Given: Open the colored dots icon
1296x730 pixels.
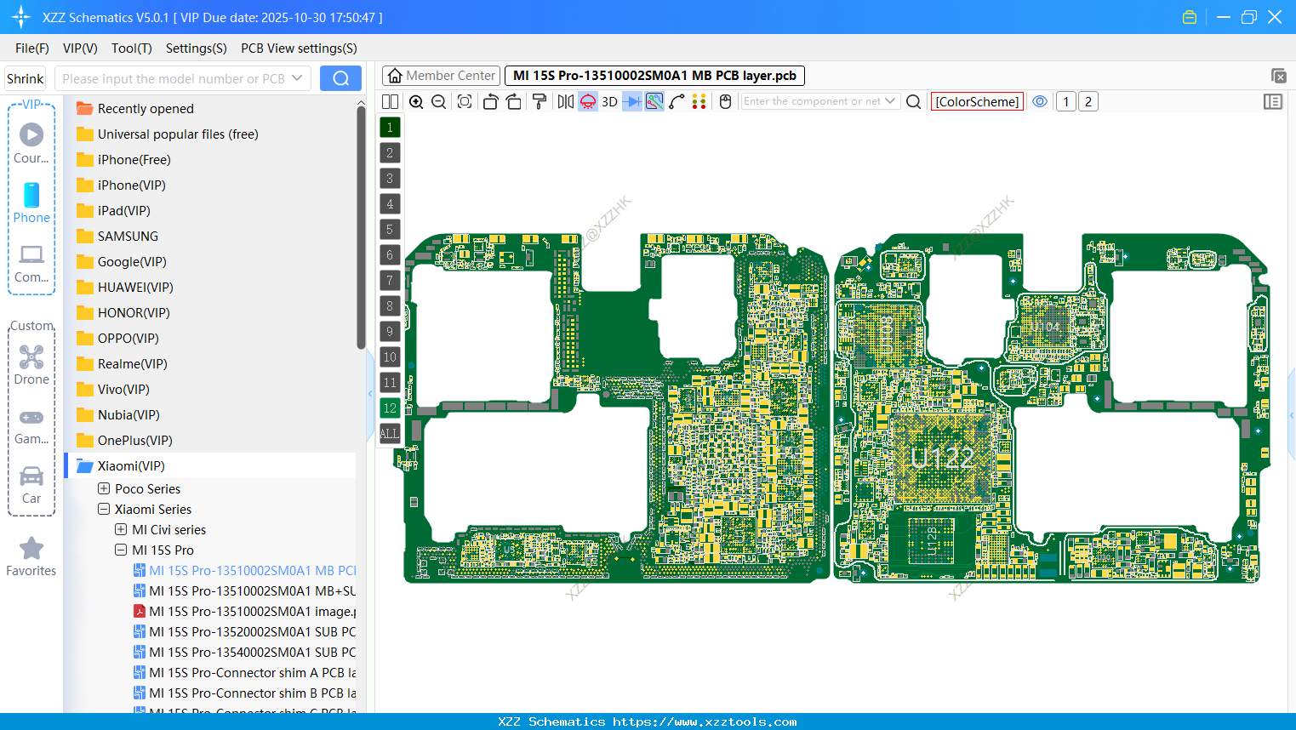Looking at the screenshot, I should click(699, 101).
